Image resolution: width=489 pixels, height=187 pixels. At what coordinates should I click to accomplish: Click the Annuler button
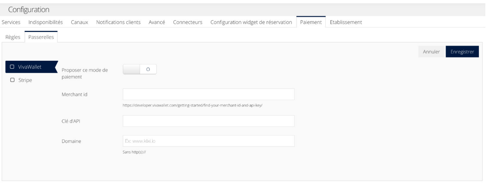tap(431, 52)
